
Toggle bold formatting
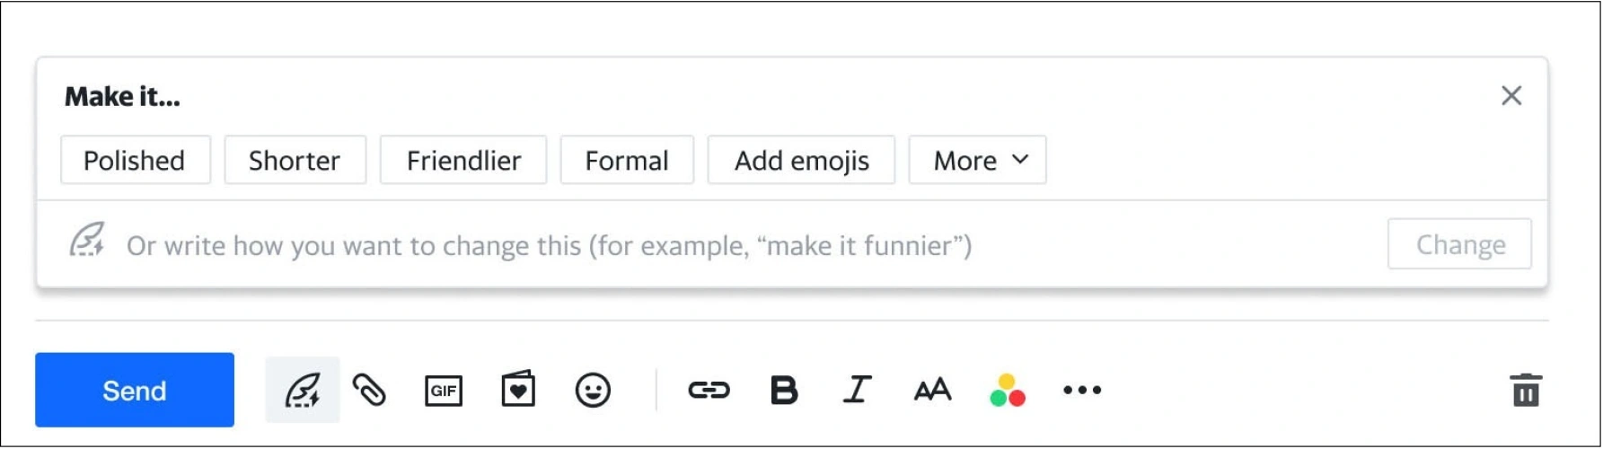784,391
